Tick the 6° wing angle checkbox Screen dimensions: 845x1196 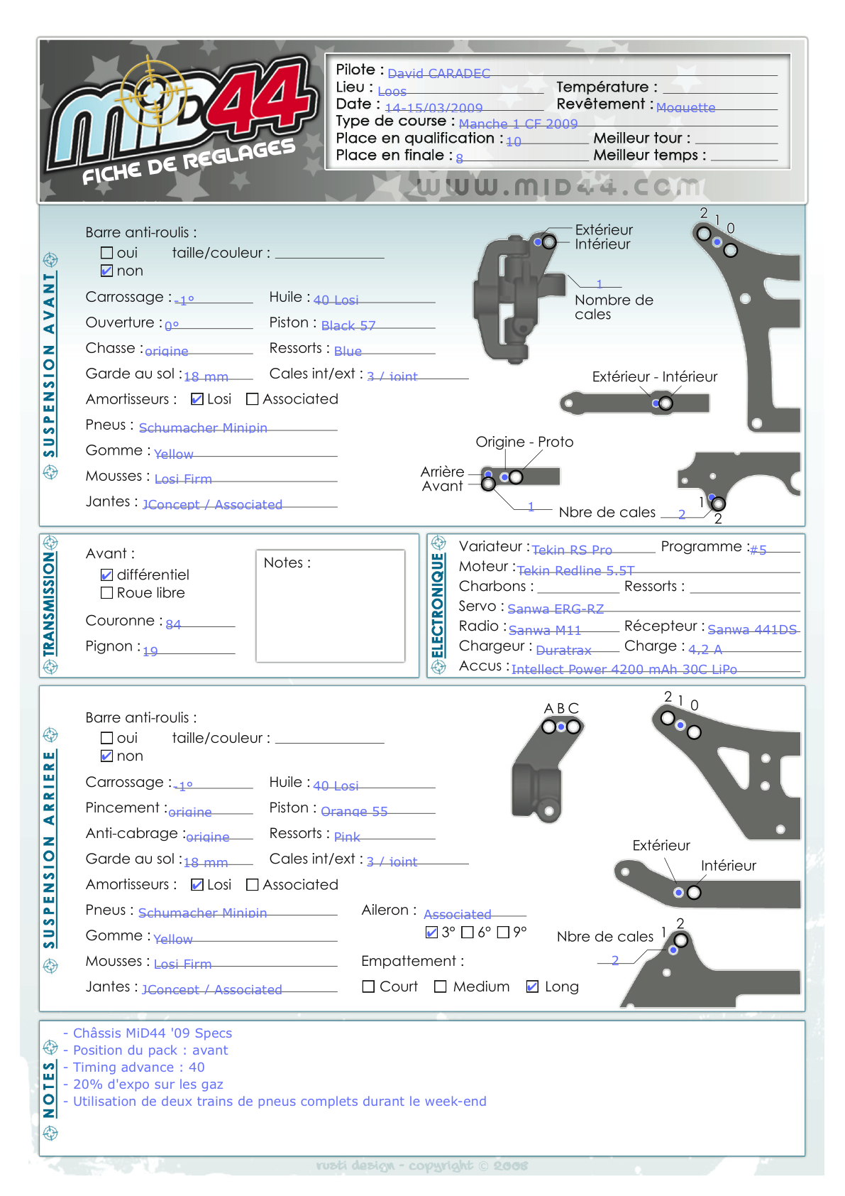[468, 933]
